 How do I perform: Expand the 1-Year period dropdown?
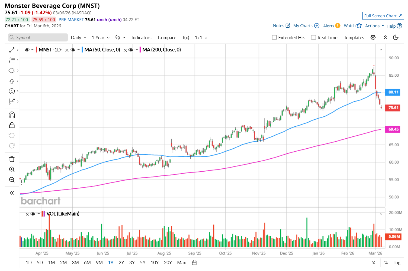click(x=101, y=38)
